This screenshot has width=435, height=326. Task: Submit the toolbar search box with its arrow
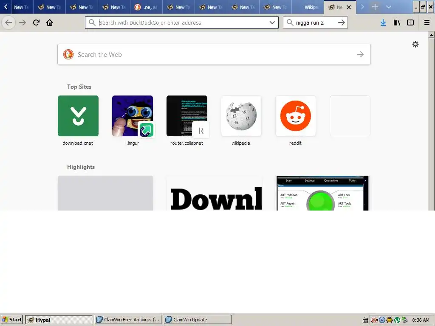(342, 22)
